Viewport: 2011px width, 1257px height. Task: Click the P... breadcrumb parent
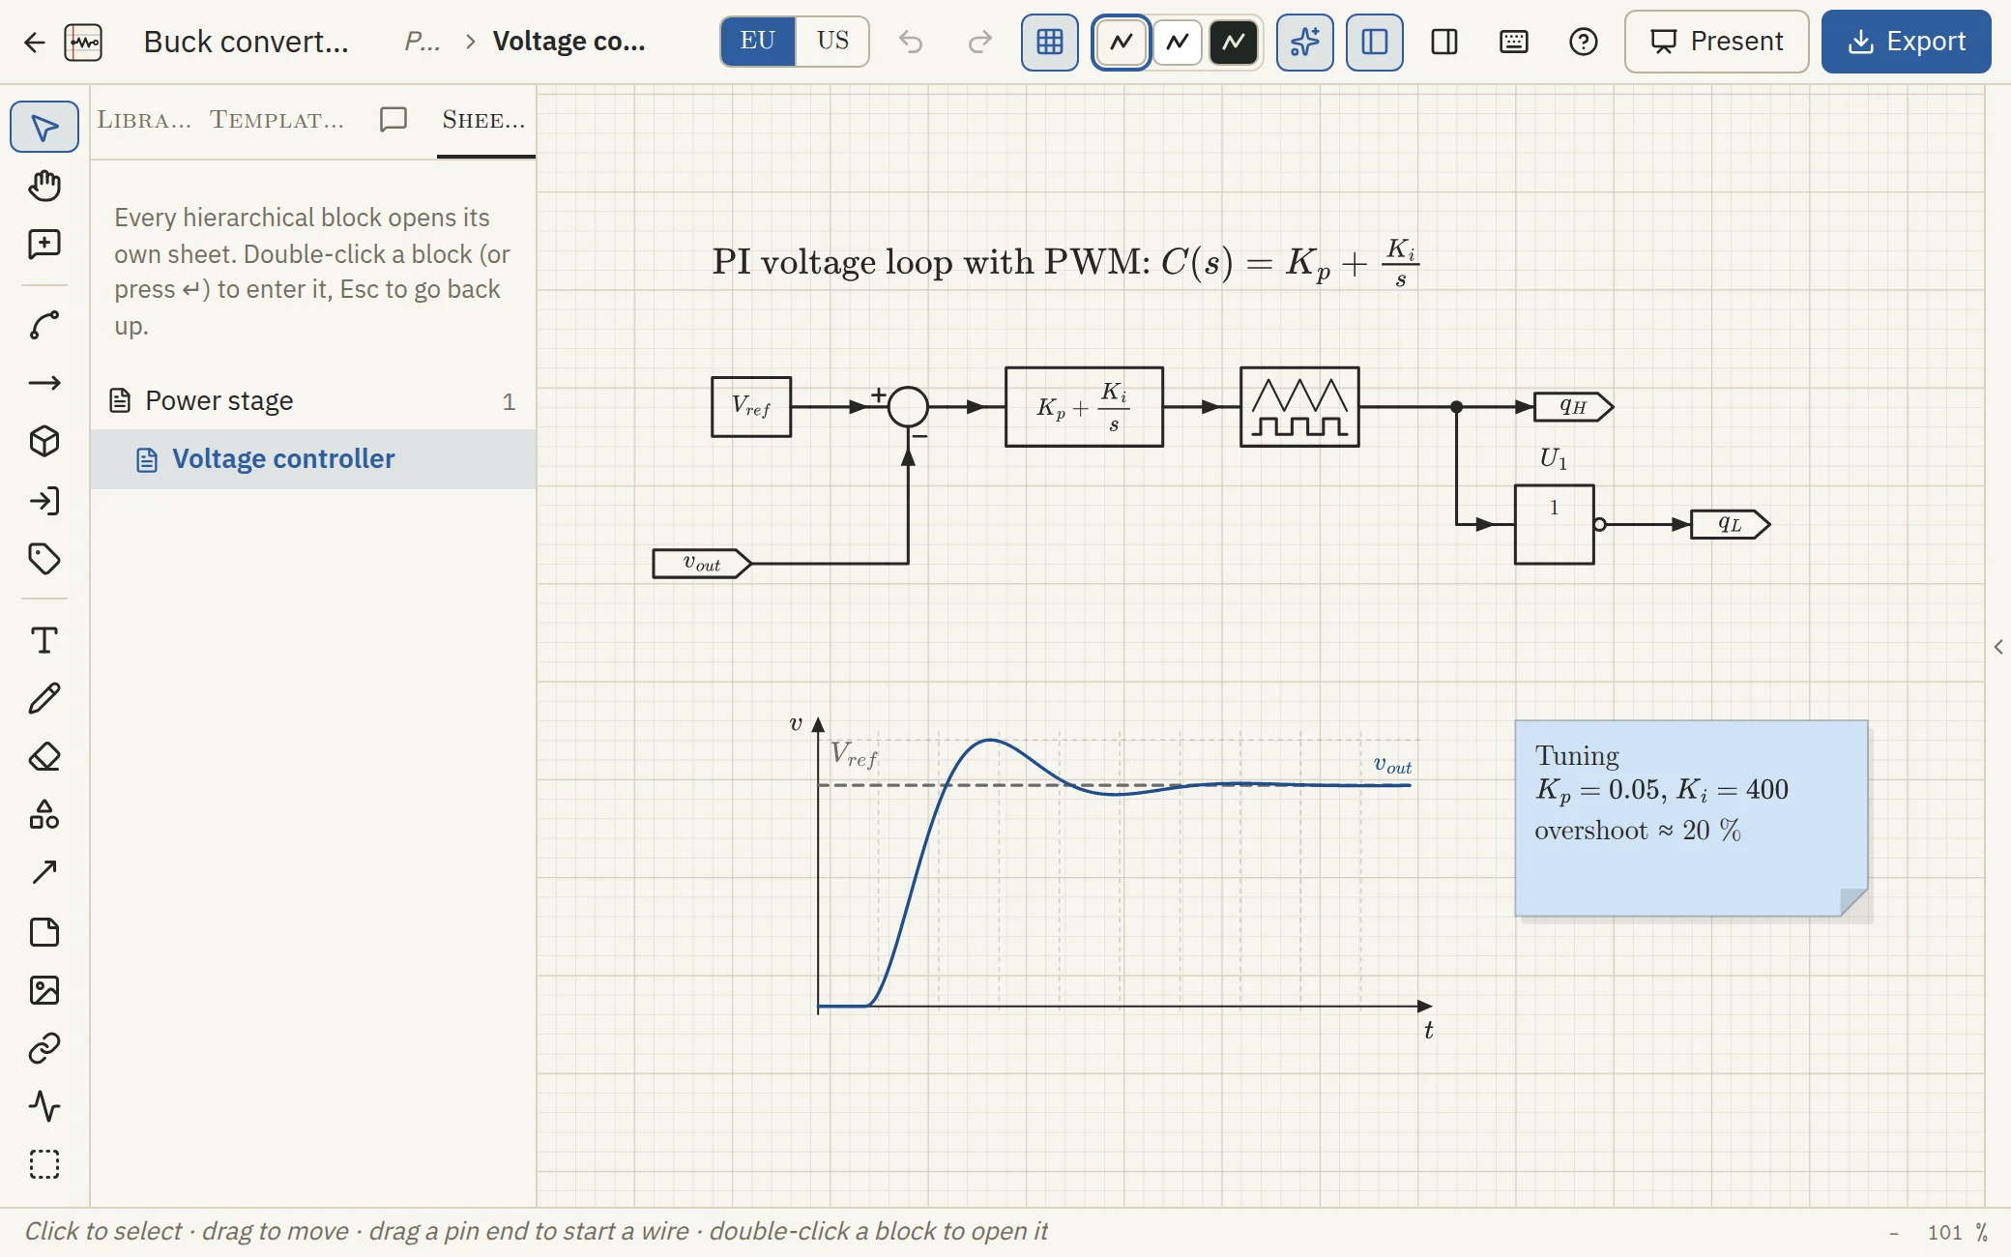pos(423,42)
